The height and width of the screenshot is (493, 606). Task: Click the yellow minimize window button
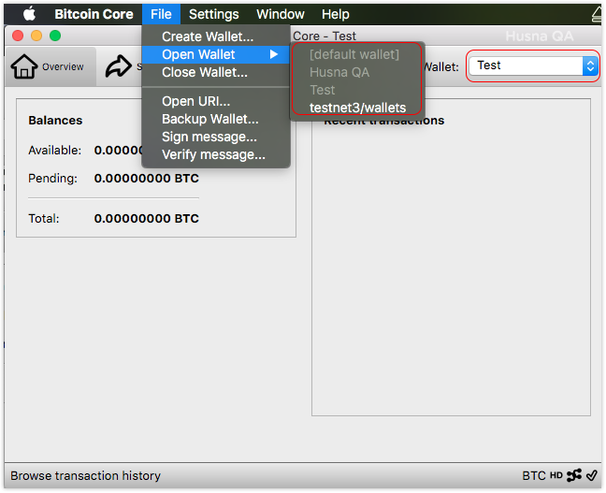[36, 36]
